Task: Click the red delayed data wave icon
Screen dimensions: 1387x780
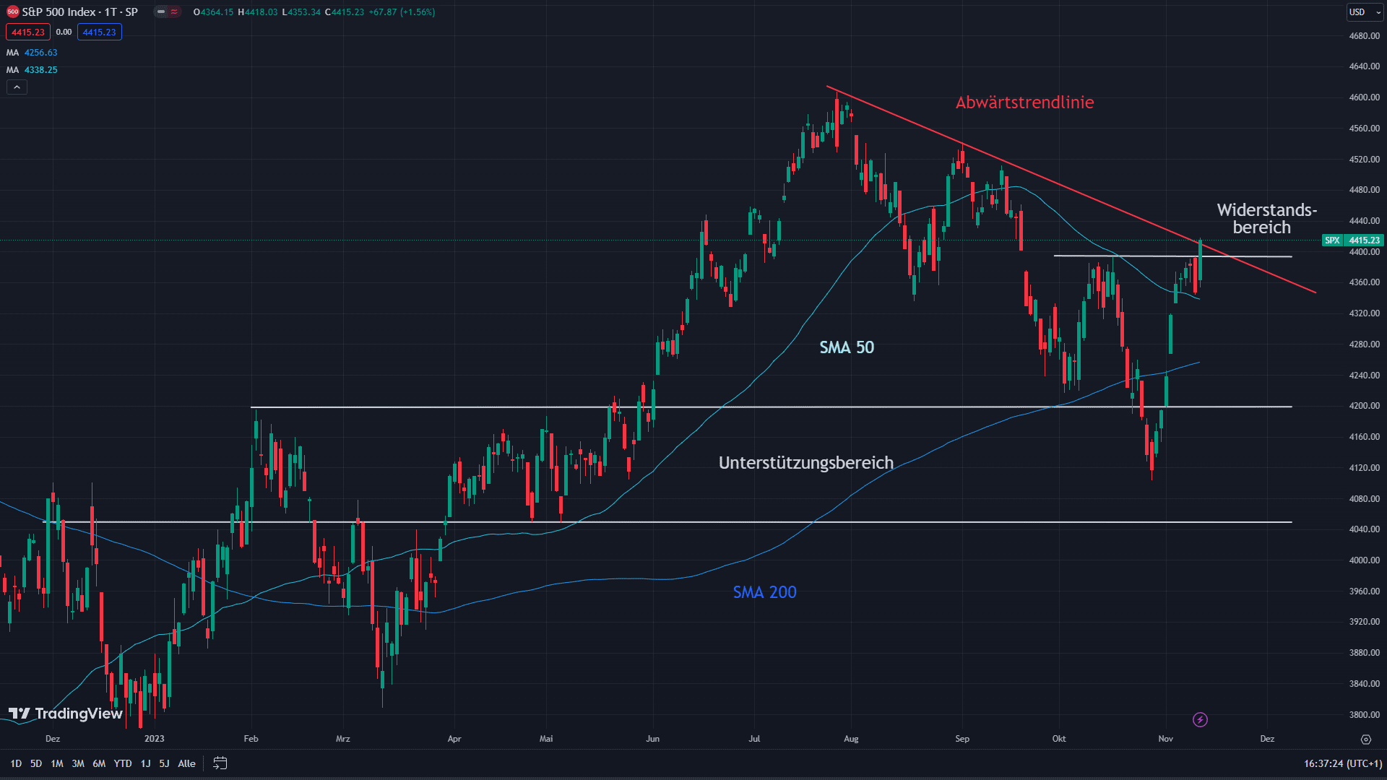Action: click(x=174, y=12)
